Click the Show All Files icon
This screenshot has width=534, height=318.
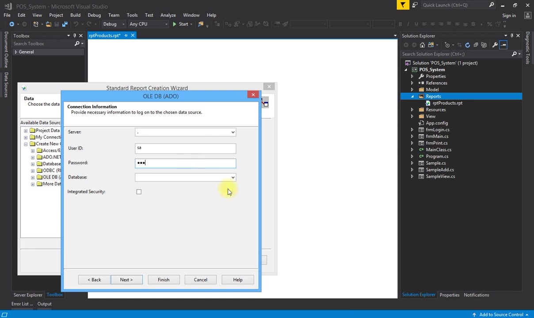484,45
